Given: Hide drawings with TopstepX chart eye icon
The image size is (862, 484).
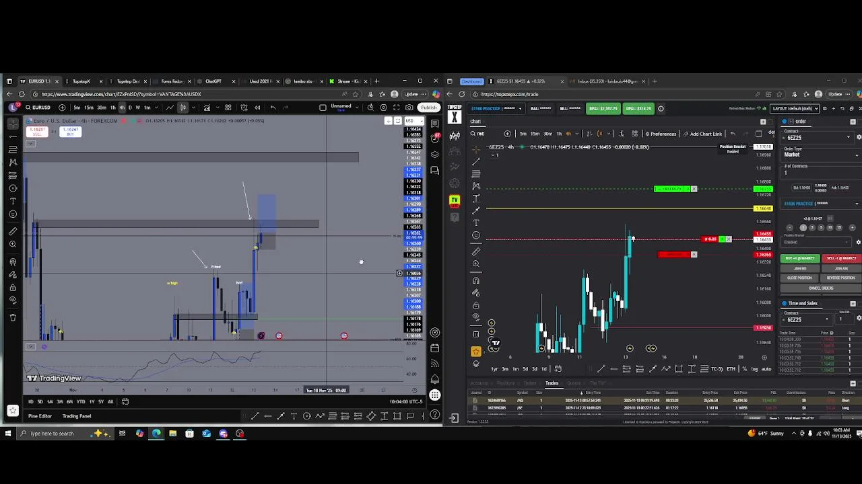Looking at the screenshot, I should [x=476, y=317].
